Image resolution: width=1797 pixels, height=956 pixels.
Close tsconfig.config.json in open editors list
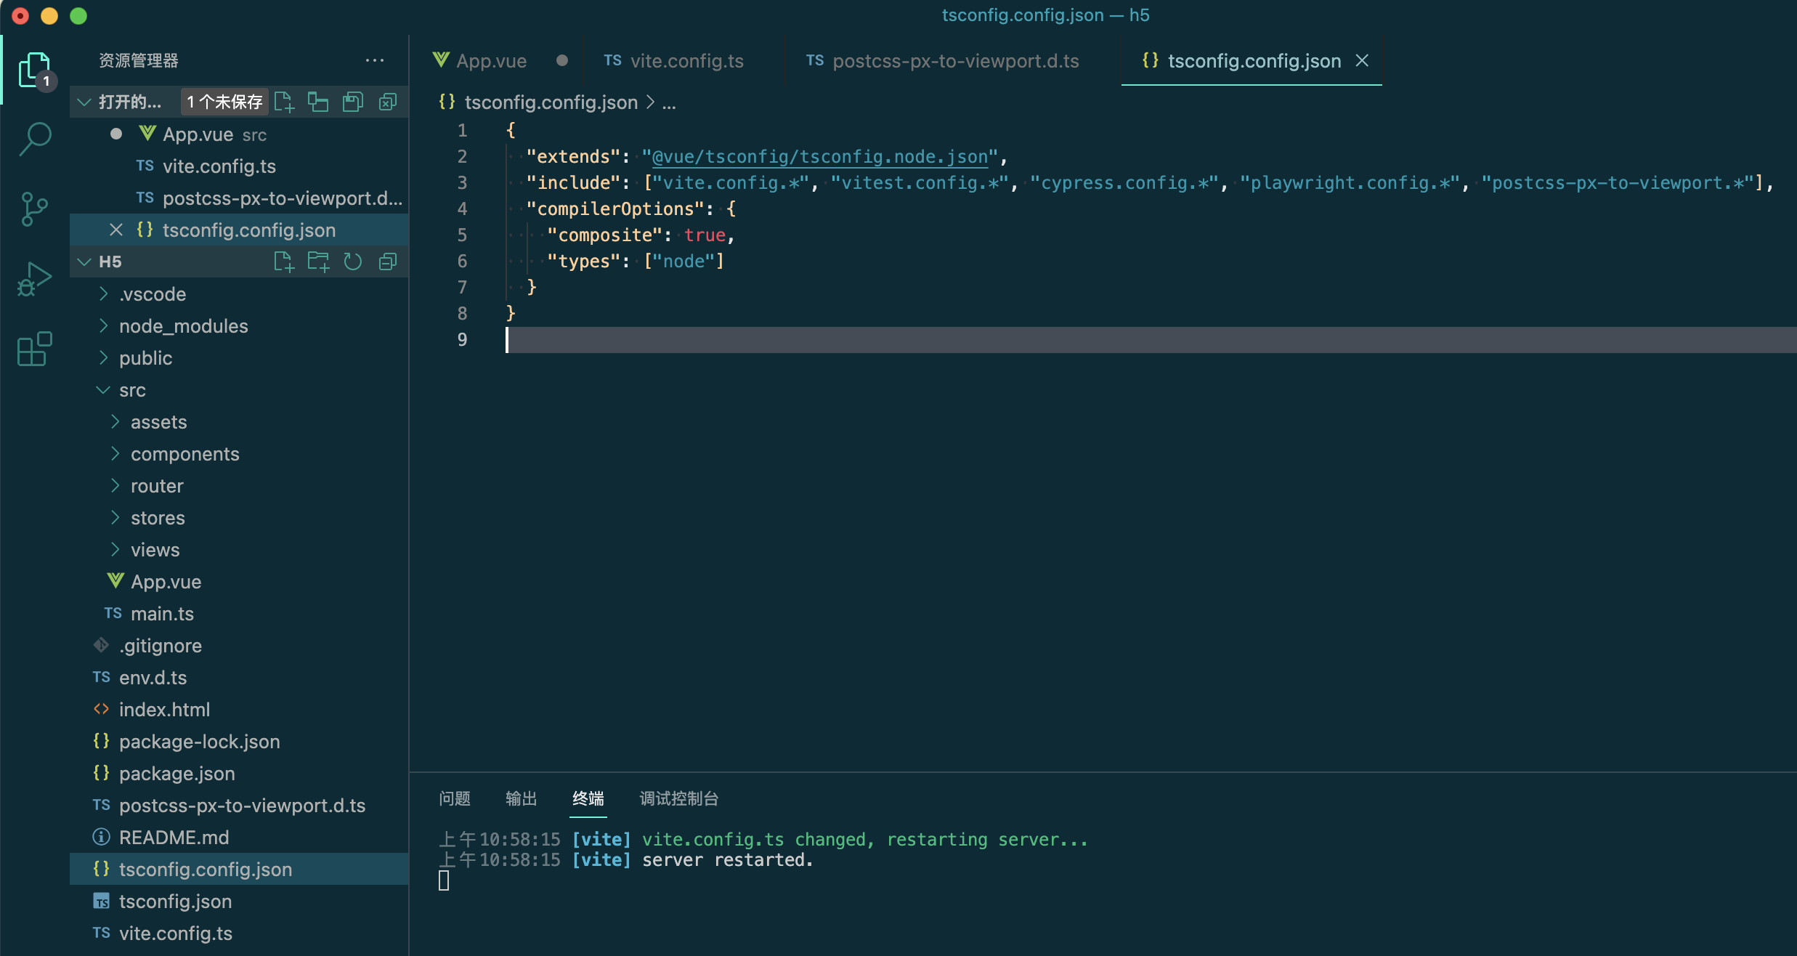(115, 230)
